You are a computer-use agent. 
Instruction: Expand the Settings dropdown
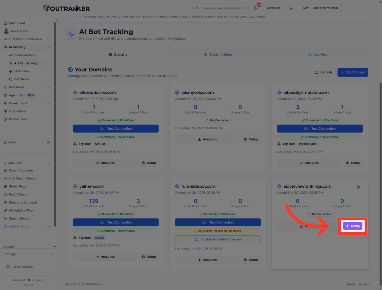coord(28,254)
